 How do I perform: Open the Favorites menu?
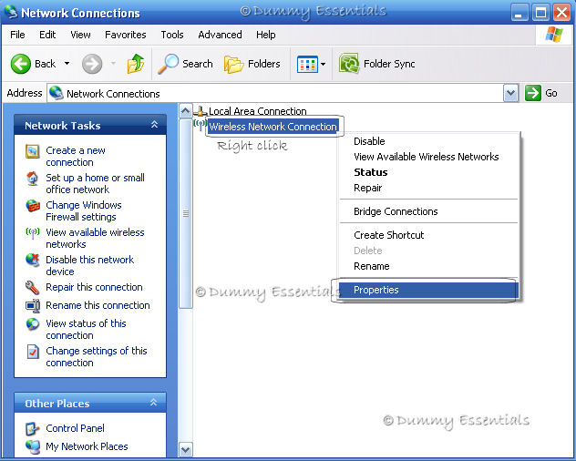pyautogui.click(x=126, y=35)
